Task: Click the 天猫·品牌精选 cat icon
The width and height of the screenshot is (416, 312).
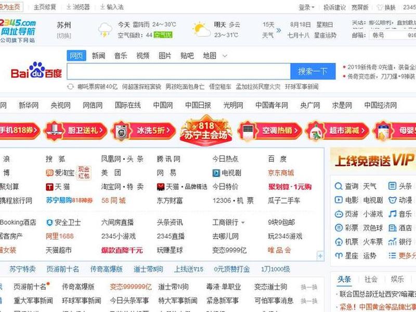Action: click(x=161, y=187)
